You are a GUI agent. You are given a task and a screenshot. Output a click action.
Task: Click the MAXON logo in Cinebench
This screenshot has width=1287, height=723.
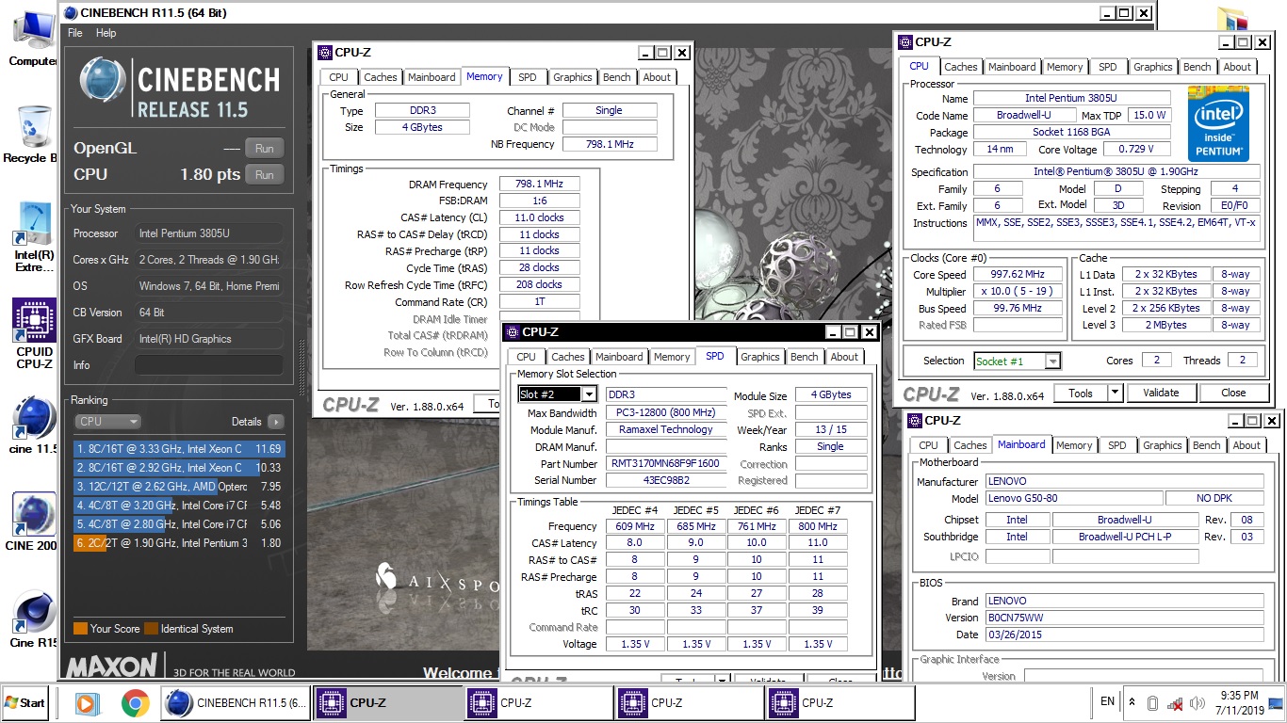pyautogui.click(x=111, y=666)
